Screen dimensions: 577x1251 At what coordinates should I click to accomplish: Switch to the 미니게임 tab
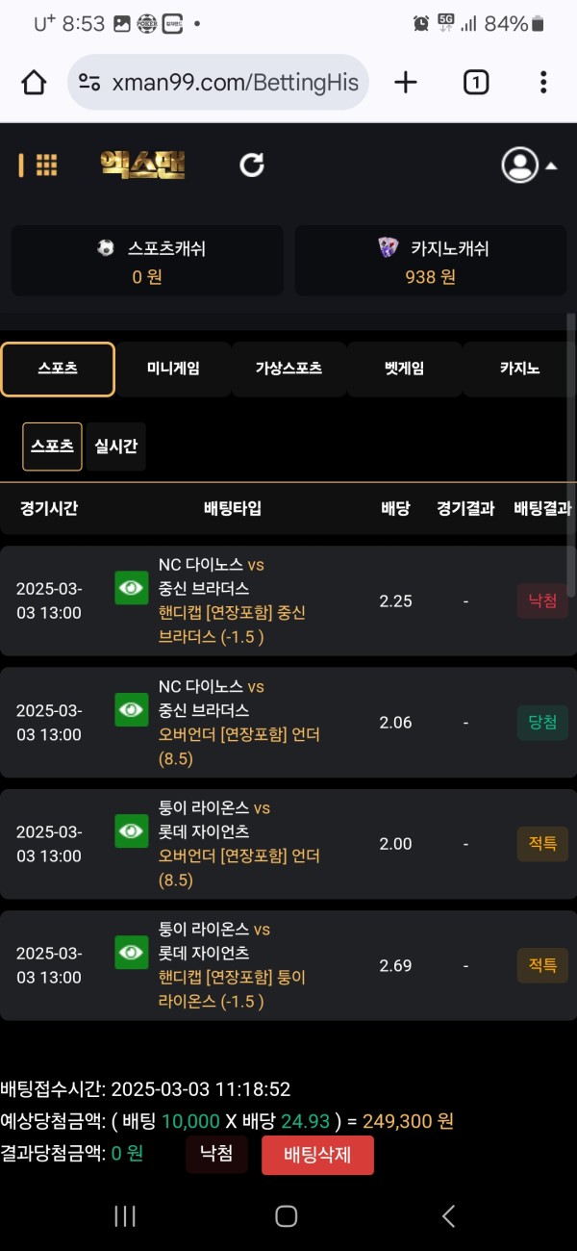tap(173, 369)
